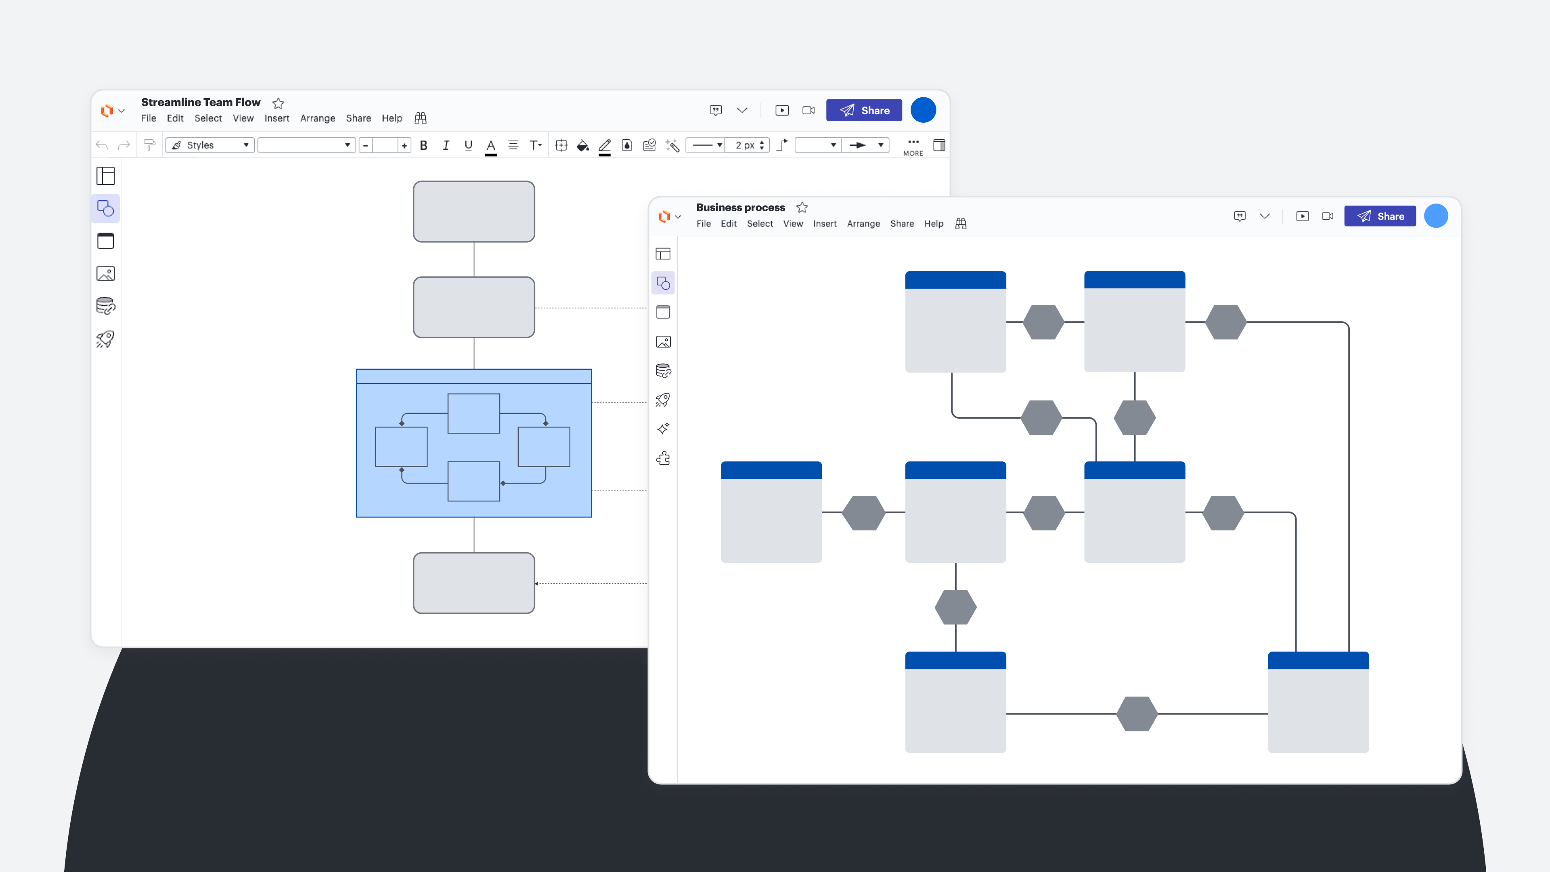Toggle bold text formatting
This screenshot has height=872, width=1550.
coord(423,145)
